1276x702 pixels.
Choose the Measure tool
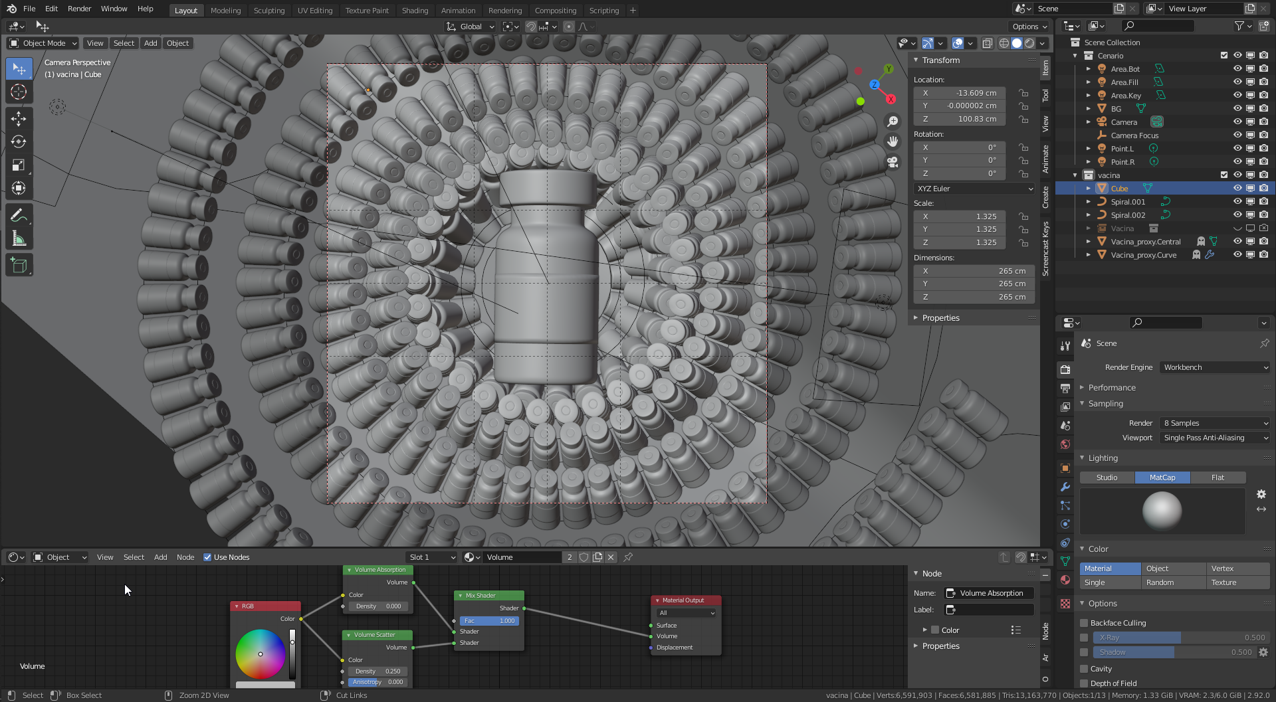tap(19, 239)
